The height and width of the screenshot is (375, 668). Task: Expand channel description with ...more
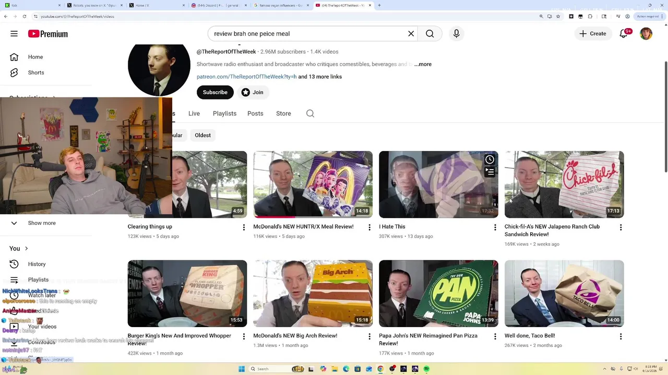(423, 64)
